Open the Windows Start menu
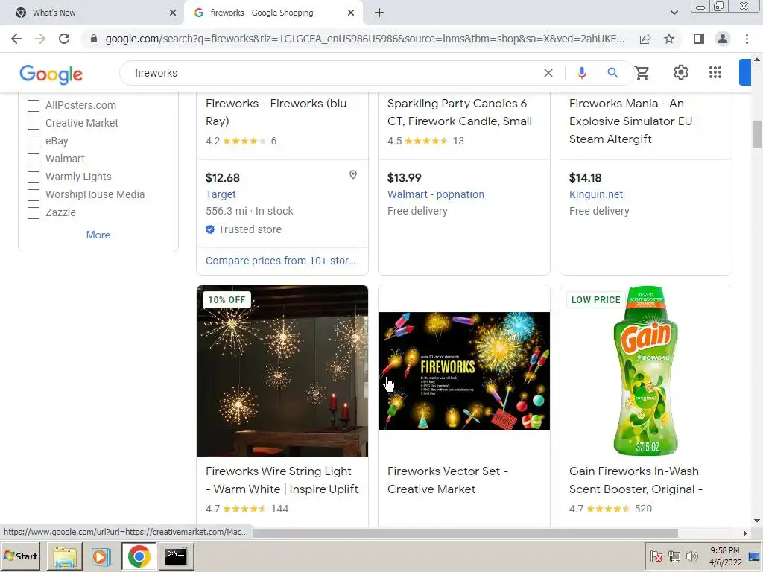The width and height of the screenshot is (763, 572). (x=20, y=556)
